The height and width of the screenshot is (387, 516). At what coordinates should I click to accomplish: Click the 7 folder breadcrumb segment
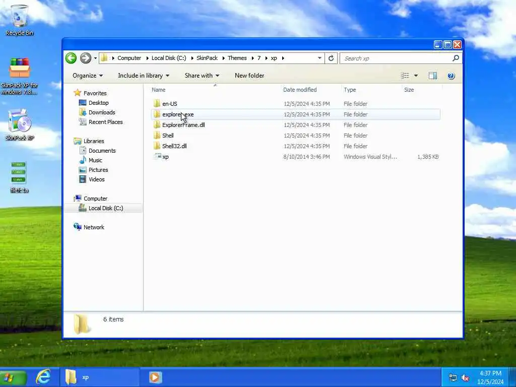click(259, 58)
